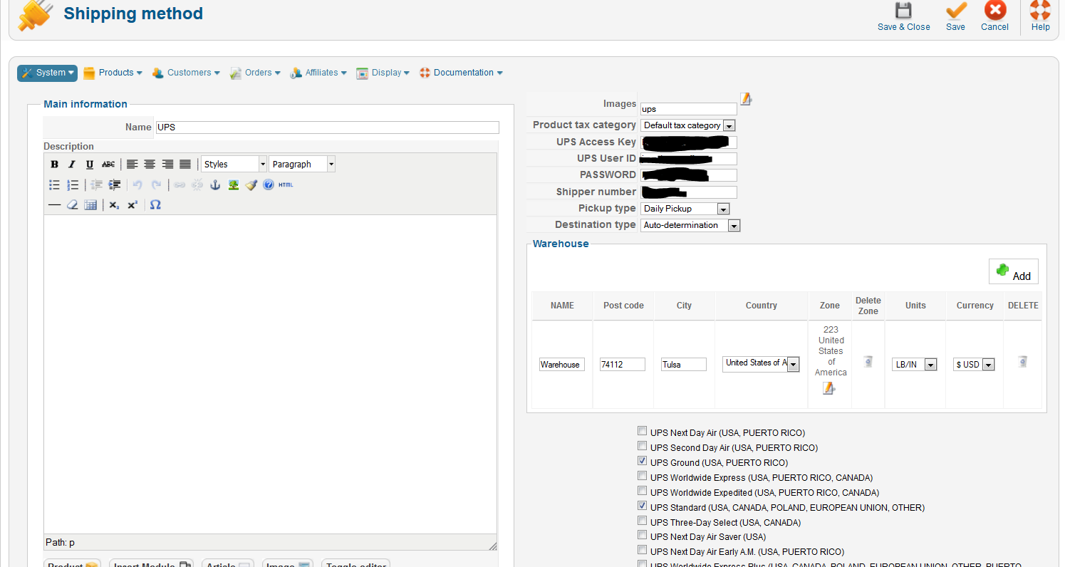
Task: Align description text left
Action: pyautogui.click(x=132, y=165)
